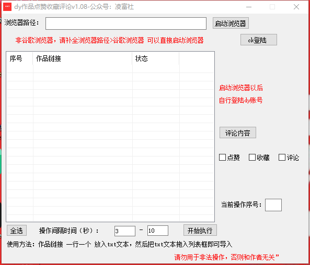This screenshot has width=310, height=265.
Task: Click the ck登陆 button
Action: [x=259, y=40]
